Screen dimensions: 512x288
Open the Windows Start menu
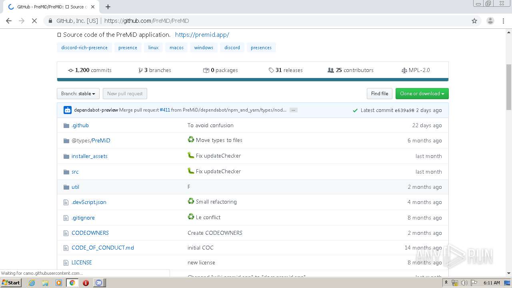[11, 283]
